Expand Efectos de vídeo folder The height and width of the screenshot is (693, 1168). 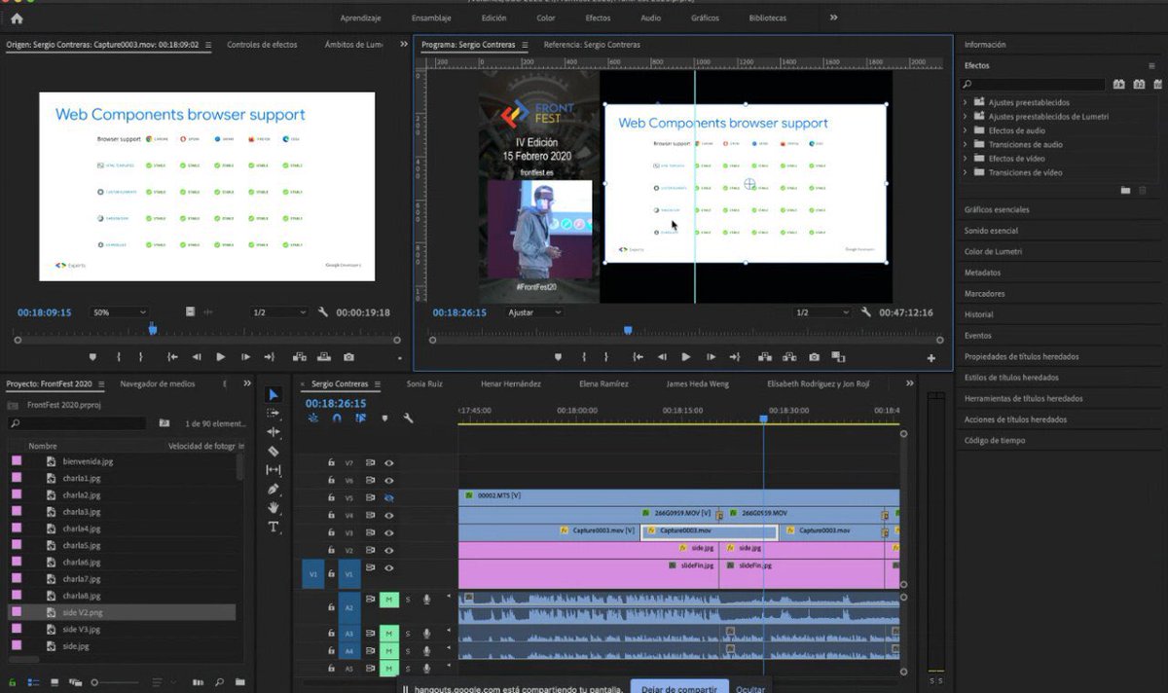(x=966, y=159)
